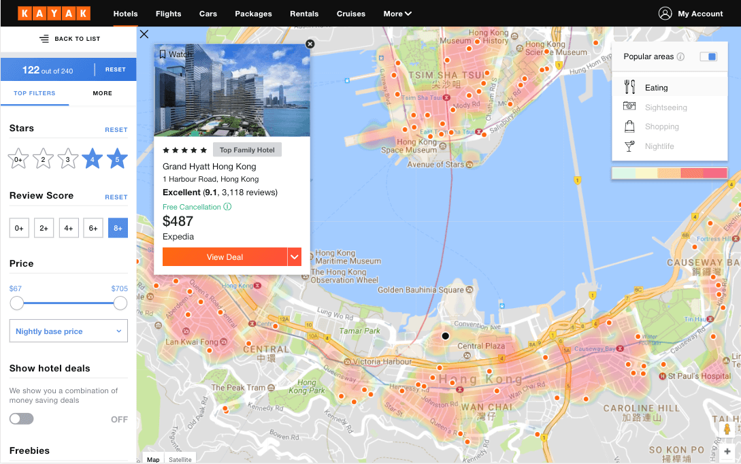Click the View Deal button

225,257
